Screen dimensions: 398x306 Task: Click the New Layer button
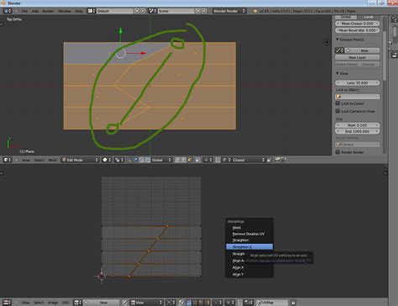[x=358, y=57]
